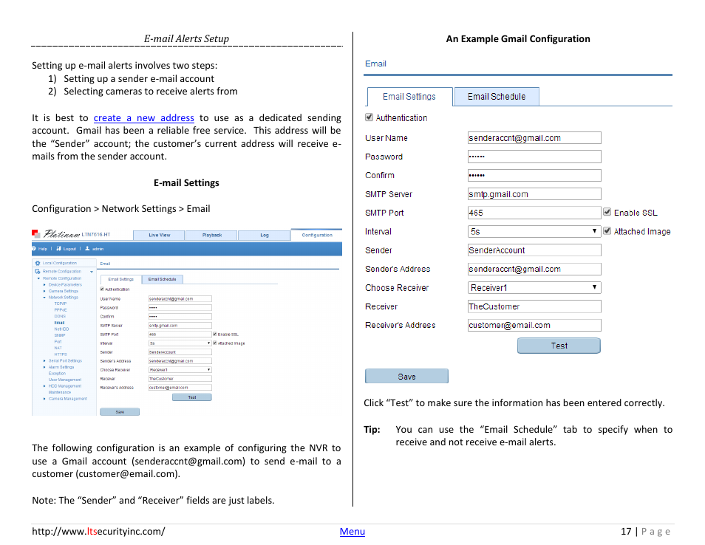
Task: Click the large SMTP Port field showing 465
Action: pos(534,213)
